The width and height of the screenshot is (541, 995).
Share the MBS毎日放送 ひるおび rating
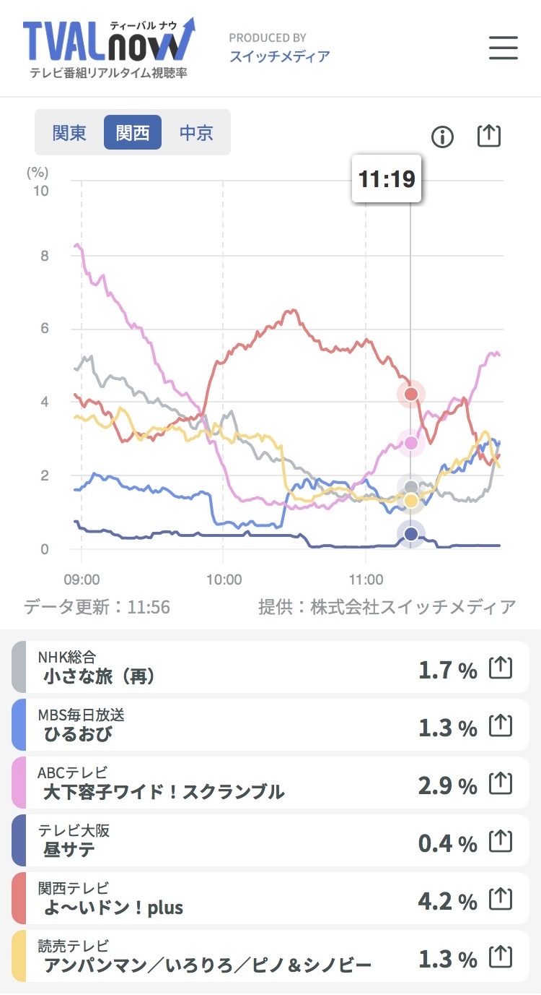click(x=501, y=726)
